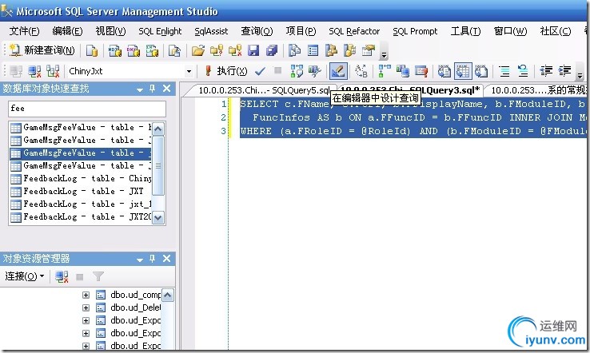This screenshot has width=590, height=353.
Task: Analyze query in Database Engine Tuning Advisor
Action: tap(314, 71)
